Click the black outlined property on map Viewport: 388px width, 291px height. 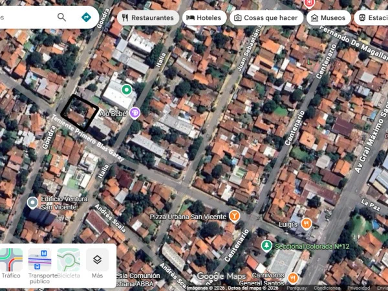(79, 113)
